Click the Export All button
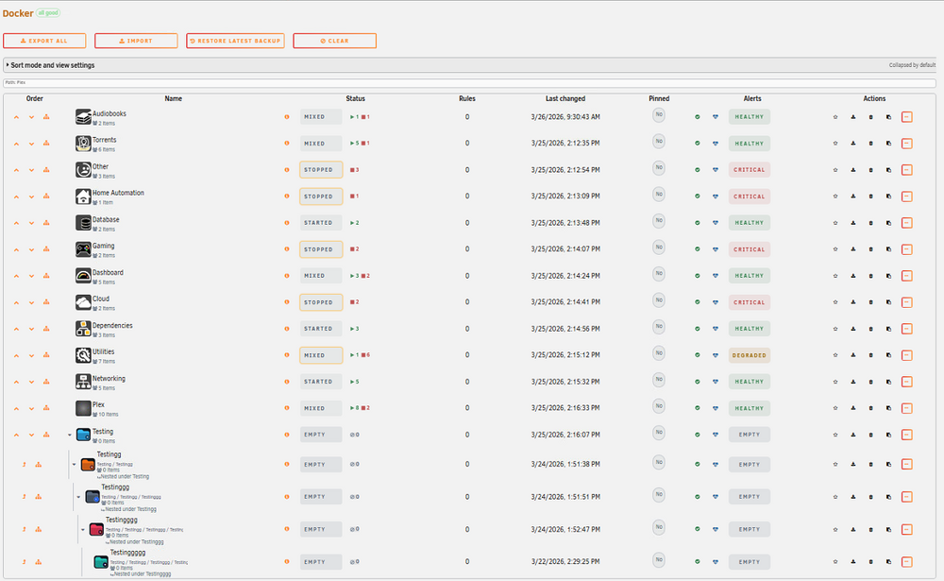The image size is (944, 581). [x=44, y=41]
